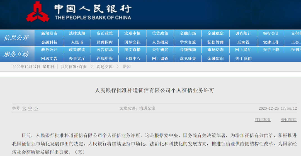Select 政策解读 under 服务互动
The image size is (301, 156).
coord(77,50)
